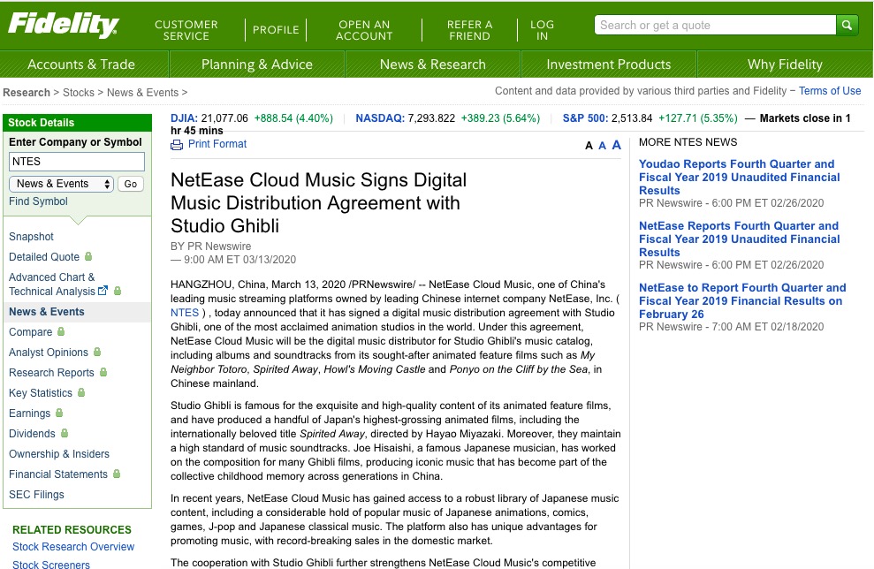Image resolution: width=874 pixels, height=569 pixels.
Task: Open Detailed Quote in the sidebar
Action: point(44,257)
